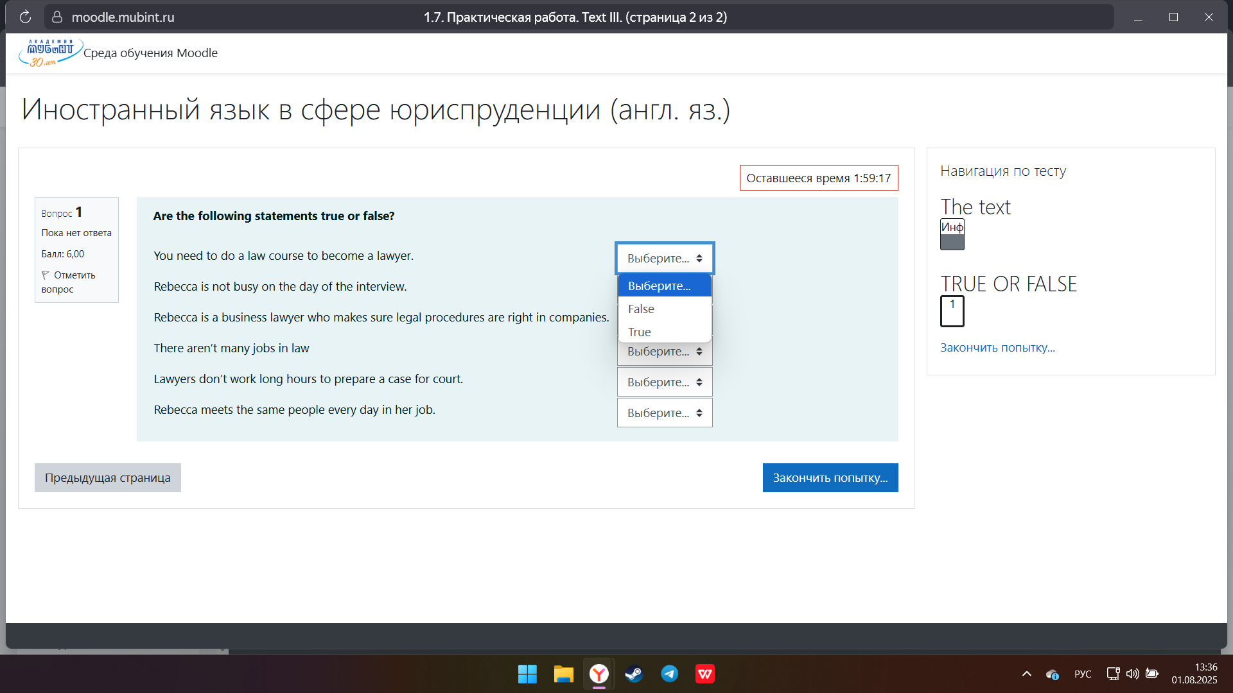Click the "Предыдущая страница" button
1233x693 pixels.
pyautogui.click(x=108, y=478)
